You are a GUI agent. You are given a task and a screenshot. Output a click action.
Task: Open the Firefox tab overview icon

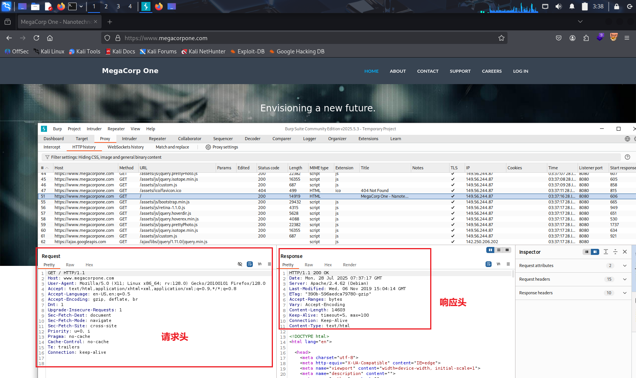tap(8, 22)
